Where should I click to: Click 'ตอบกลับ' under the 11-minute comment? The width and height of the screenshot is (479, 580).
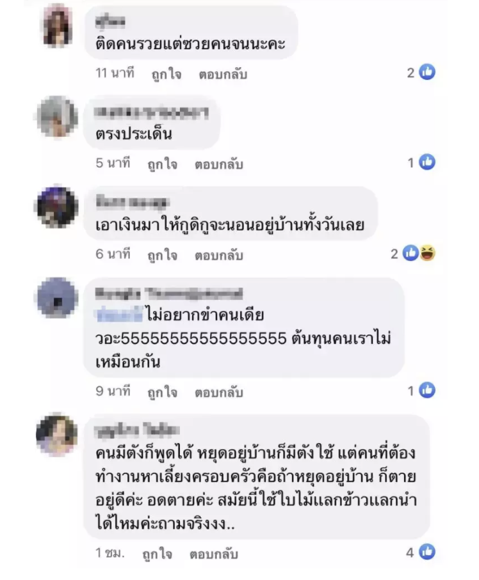[x=223, y=74]
